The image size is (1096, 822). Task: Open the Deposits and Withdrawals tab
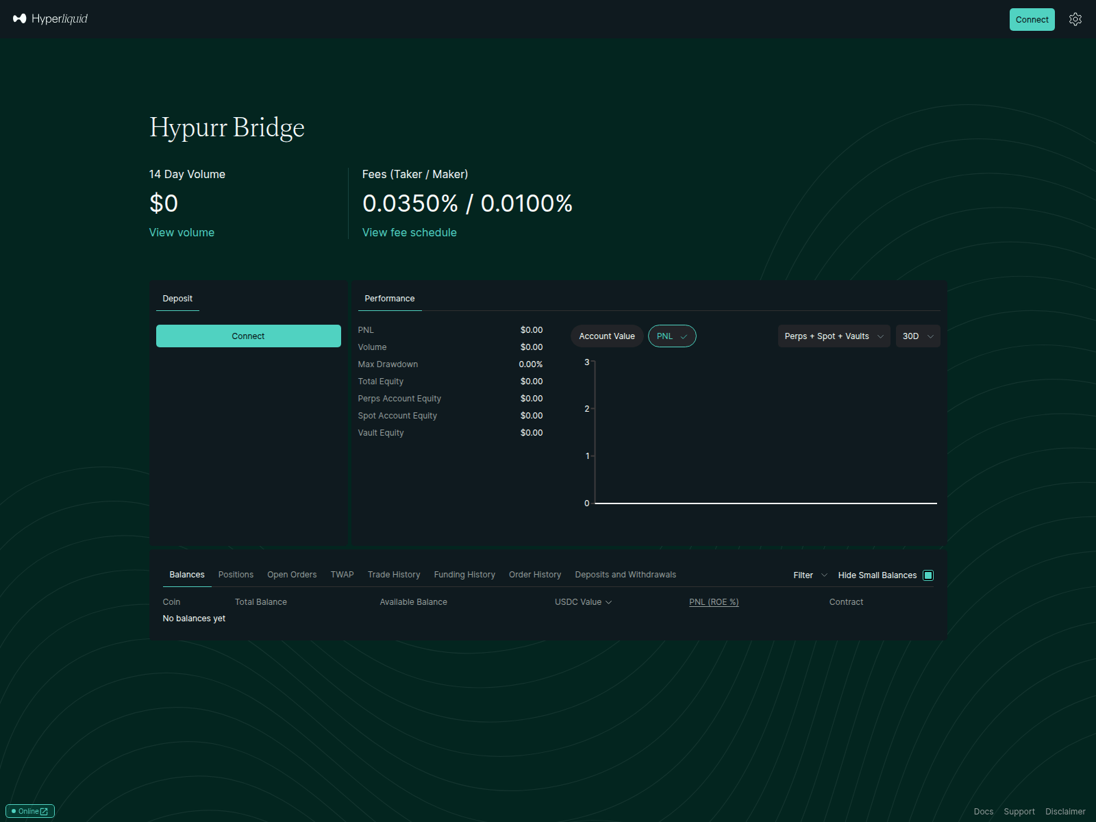click(625, 575)
